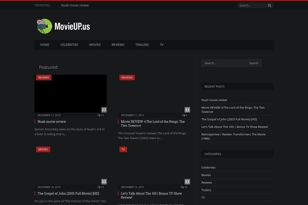Select the Celebrities category link
Viewport: 308px width, 205px height.
click(x=208, y=168)
